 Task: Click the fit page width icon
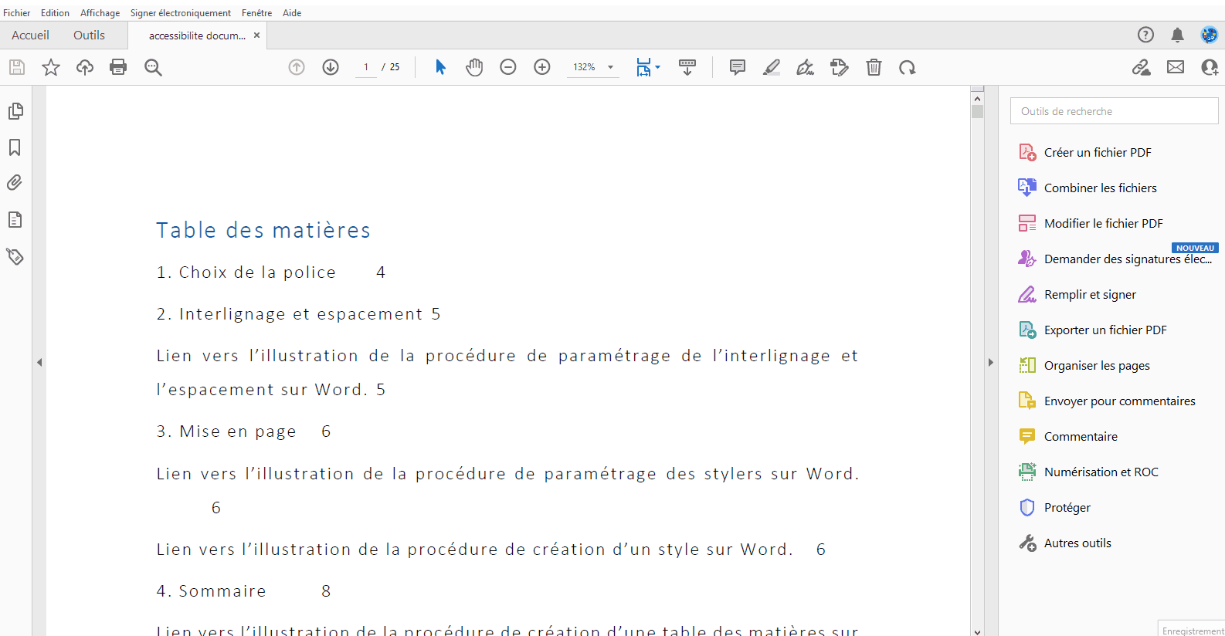tap(643, 67)
